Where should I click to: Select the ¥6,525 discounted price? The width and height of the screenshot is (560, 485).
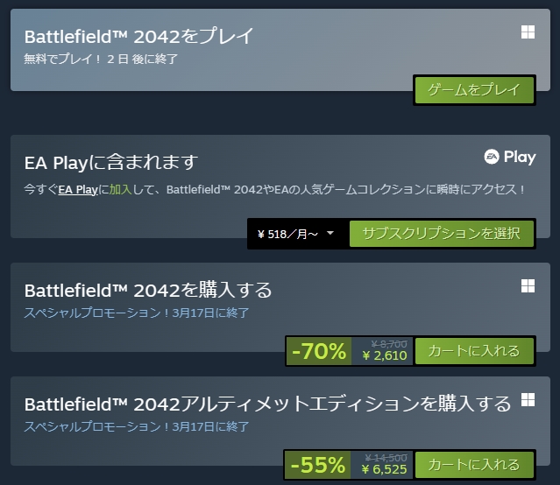384,469
